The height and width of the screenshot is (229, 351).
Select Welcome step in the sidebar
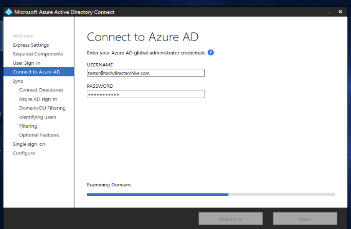click(x=23, y=36)
